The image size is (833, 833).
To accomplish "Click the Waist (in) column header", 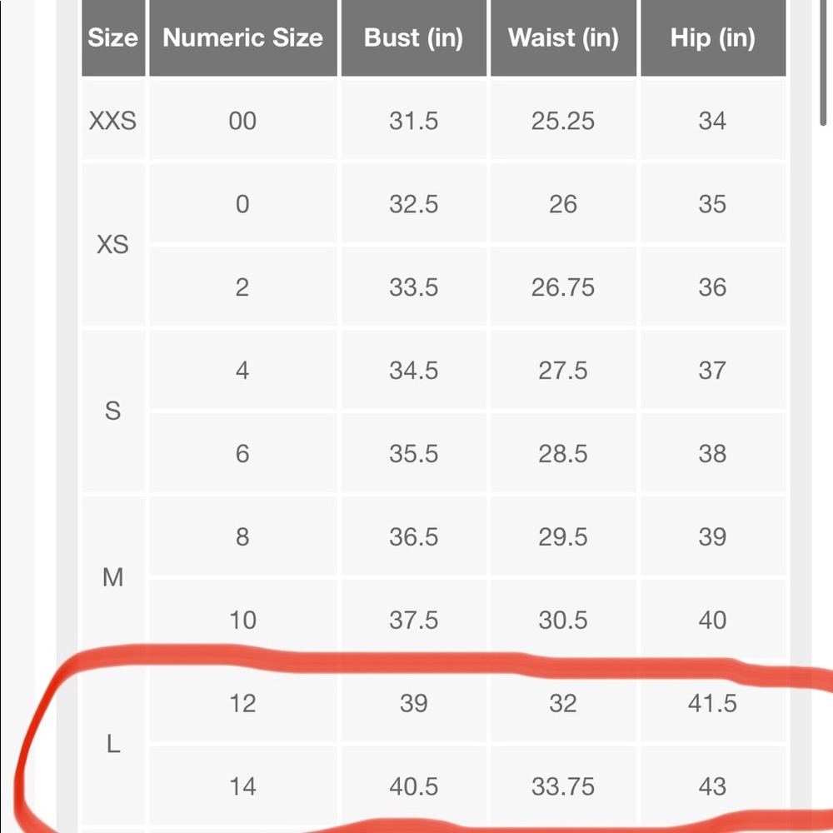I will click(563, 37).
